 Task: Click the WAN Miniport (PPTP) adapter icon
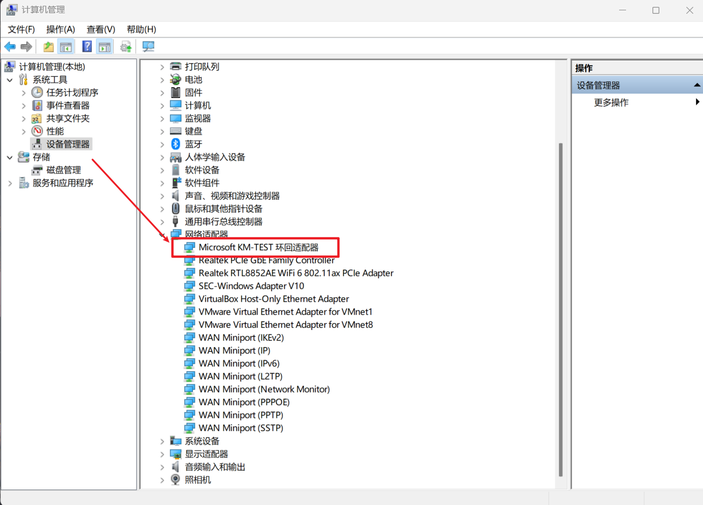(x=190, y=415)
